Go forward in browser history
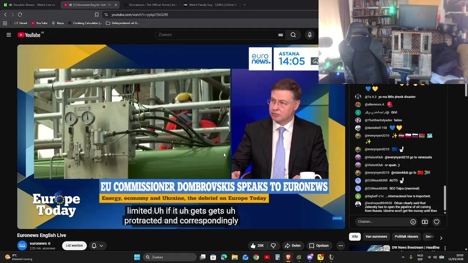 12,15
